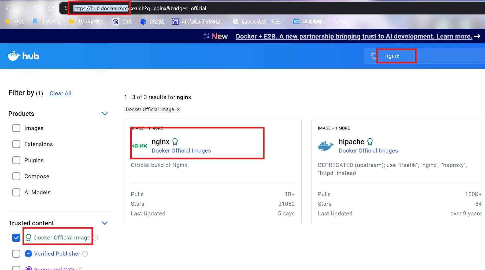
Task: Collapse the Trusted content section
Action: 105,223
